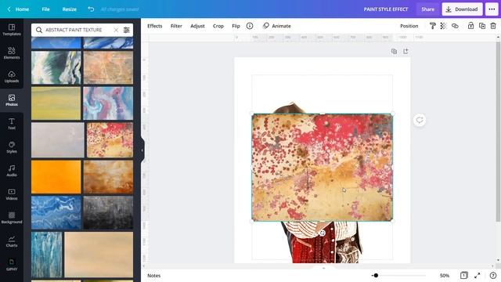Click the undo arrow icon
Image resolution: width=501 pixels, height=282 pixels.
91,9
